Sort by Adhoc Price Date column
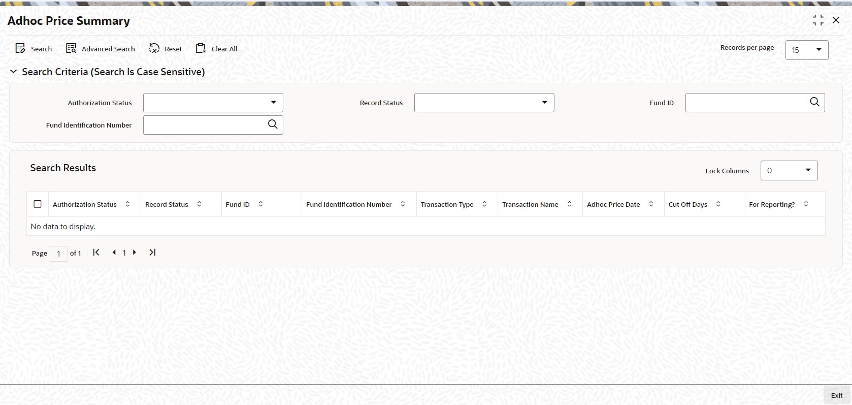Image resolution: width=852 pixels, height=405 pixels. tap(651, 204)
